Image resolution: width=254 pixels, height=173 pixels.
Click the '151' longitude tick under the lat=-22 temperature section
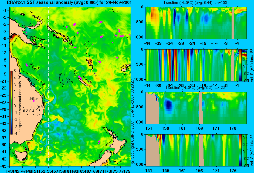tap(149, 128)
